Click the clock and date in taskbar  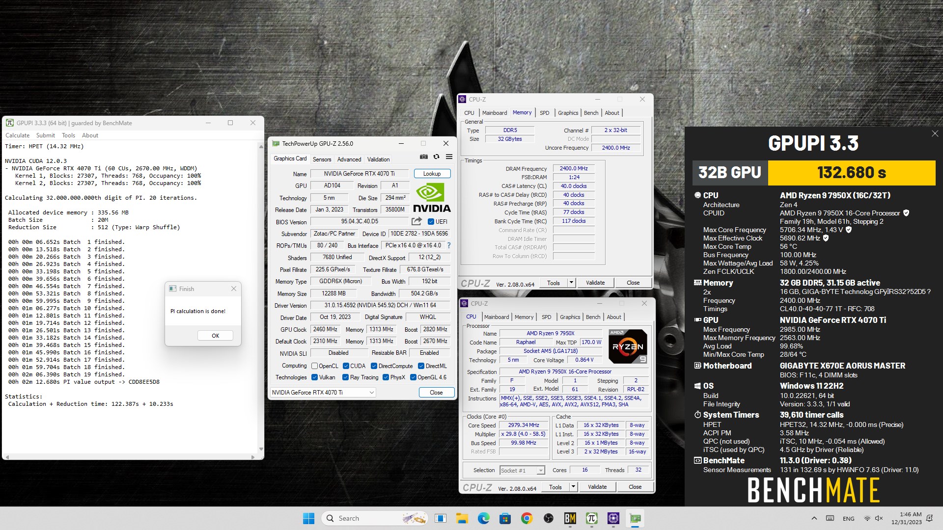[x=907, y=518]
